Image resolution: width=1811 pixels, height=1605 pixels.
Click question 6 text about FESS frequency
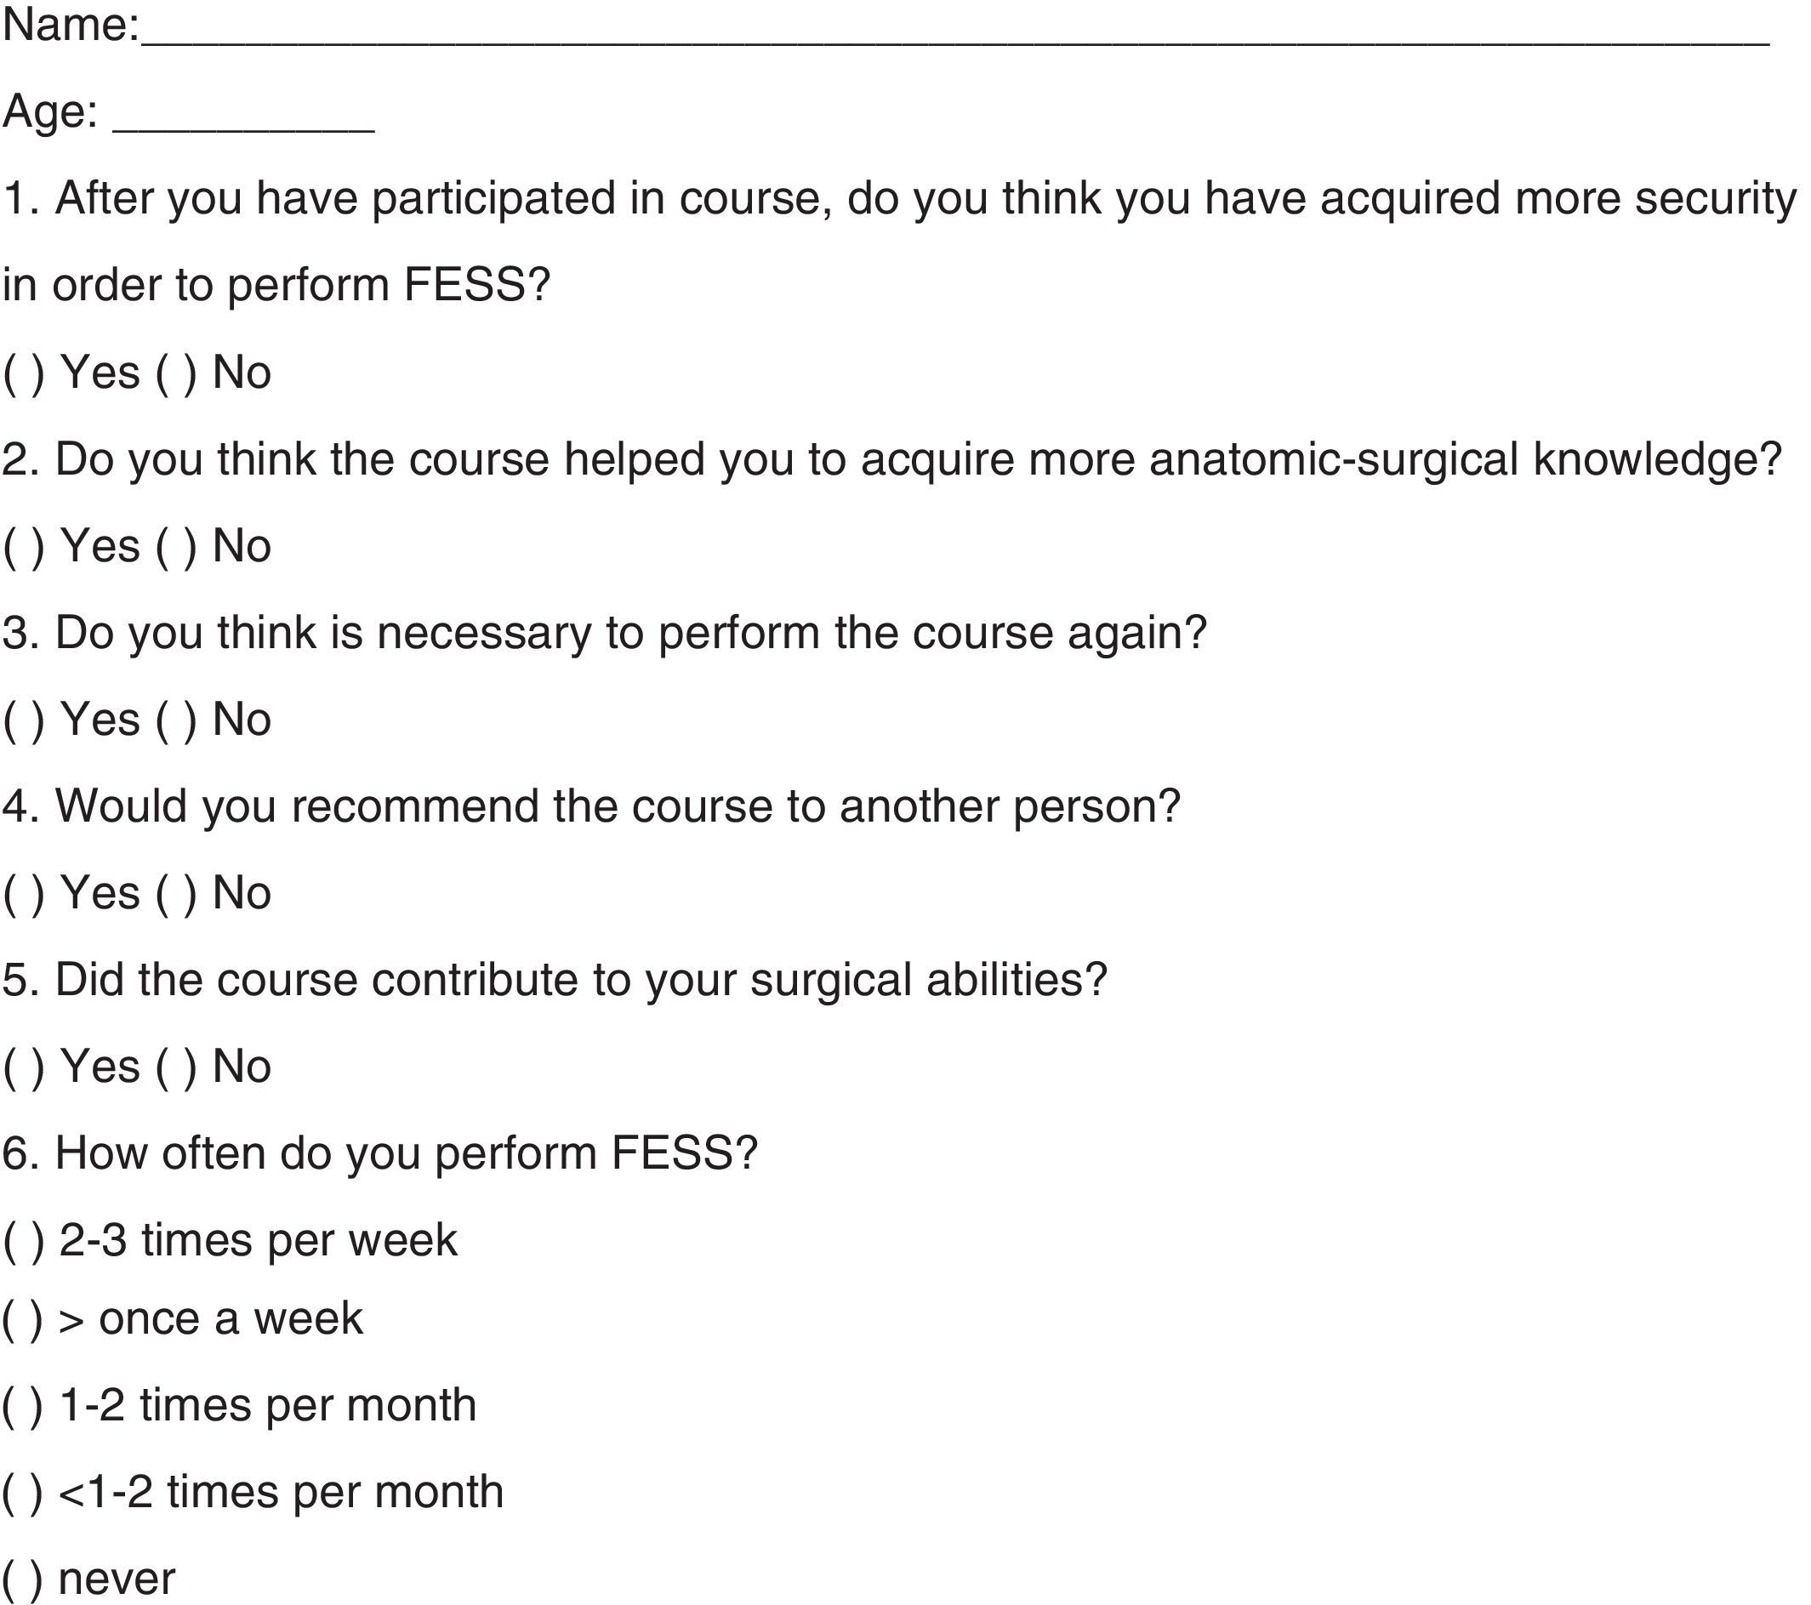(379, 1154)
